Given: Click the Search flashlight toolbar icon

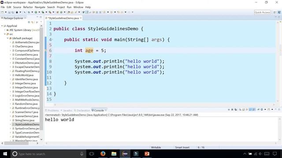Looking at the screenshot, I should (x=76, y=12).
